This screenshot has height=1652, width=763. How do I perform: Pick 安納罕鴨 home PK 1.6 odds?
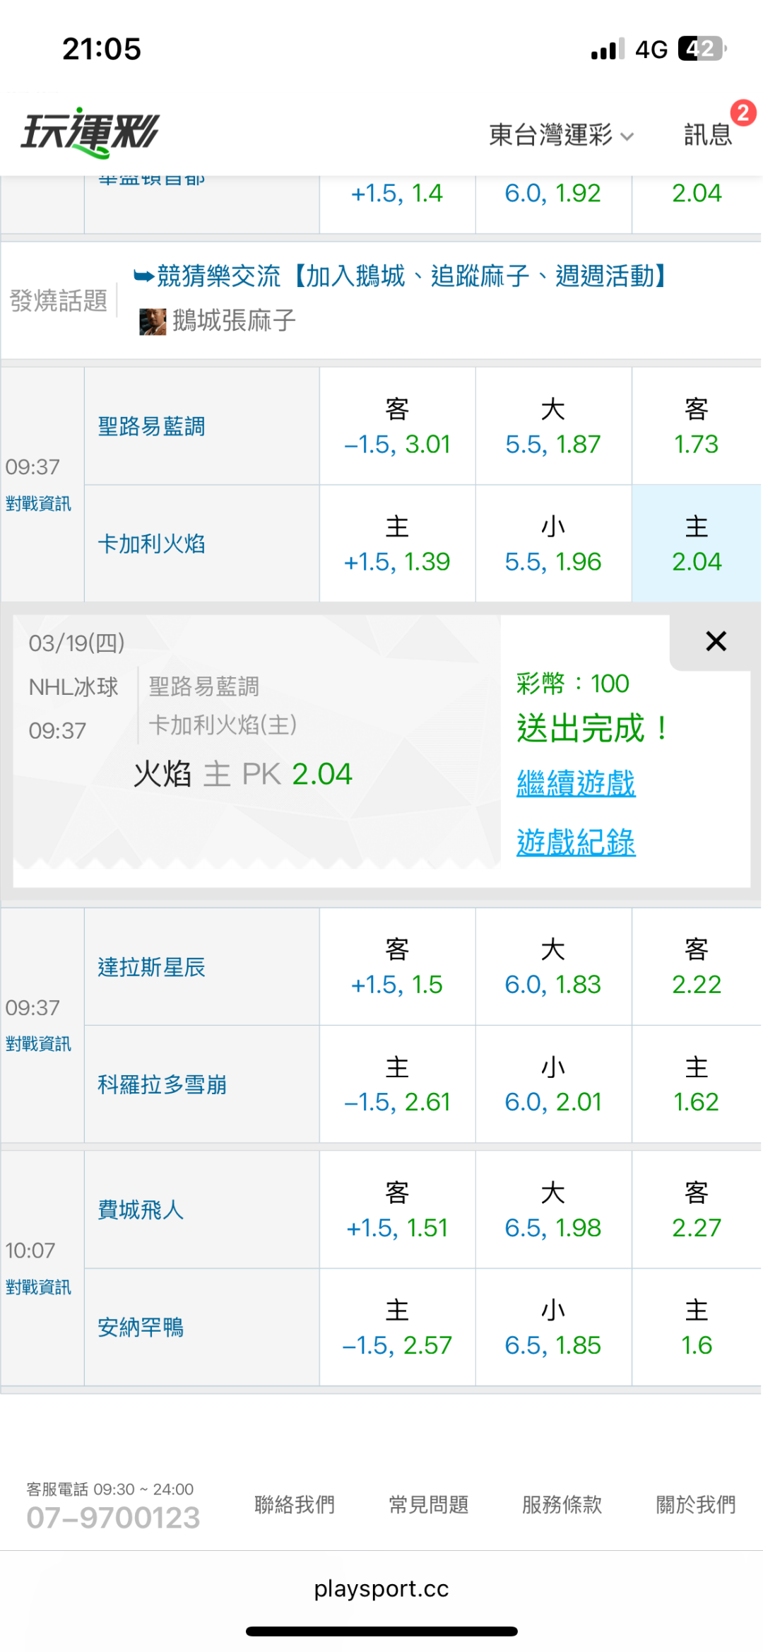tap(696, 1328)
